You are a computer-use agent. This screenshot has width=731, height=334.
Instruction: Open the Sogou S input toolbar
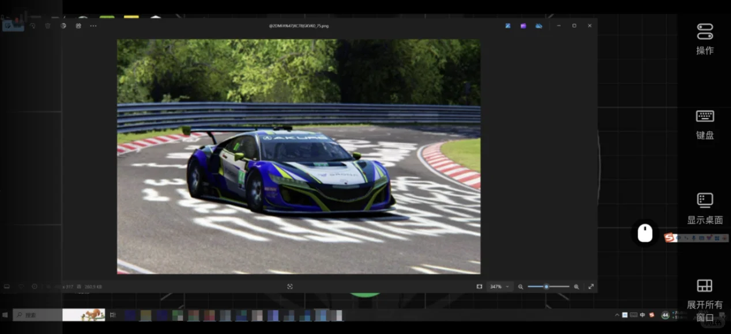tap(670, 237)
